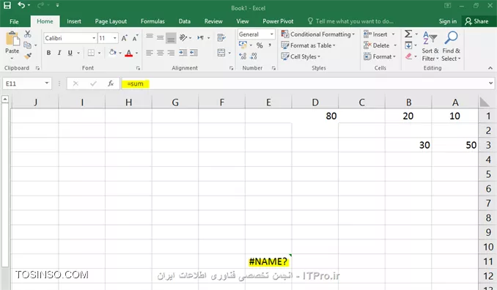Open the Sort & Filter dropdown
The image size is (497, 290).
(x=430, y=46)
